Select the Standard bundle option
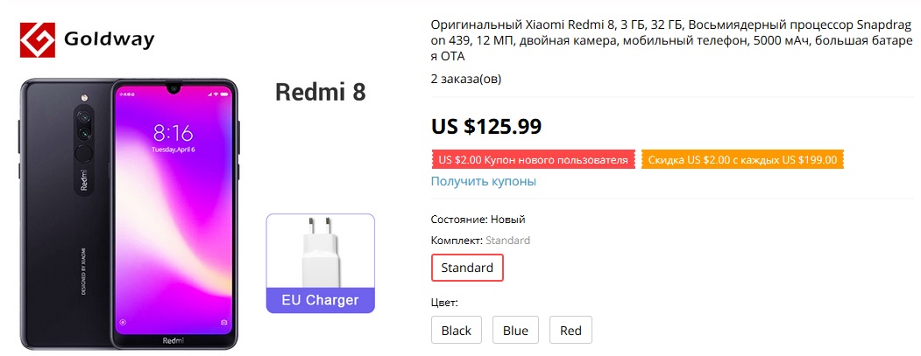This screenshot has height=356, width=921. [467, 268]
